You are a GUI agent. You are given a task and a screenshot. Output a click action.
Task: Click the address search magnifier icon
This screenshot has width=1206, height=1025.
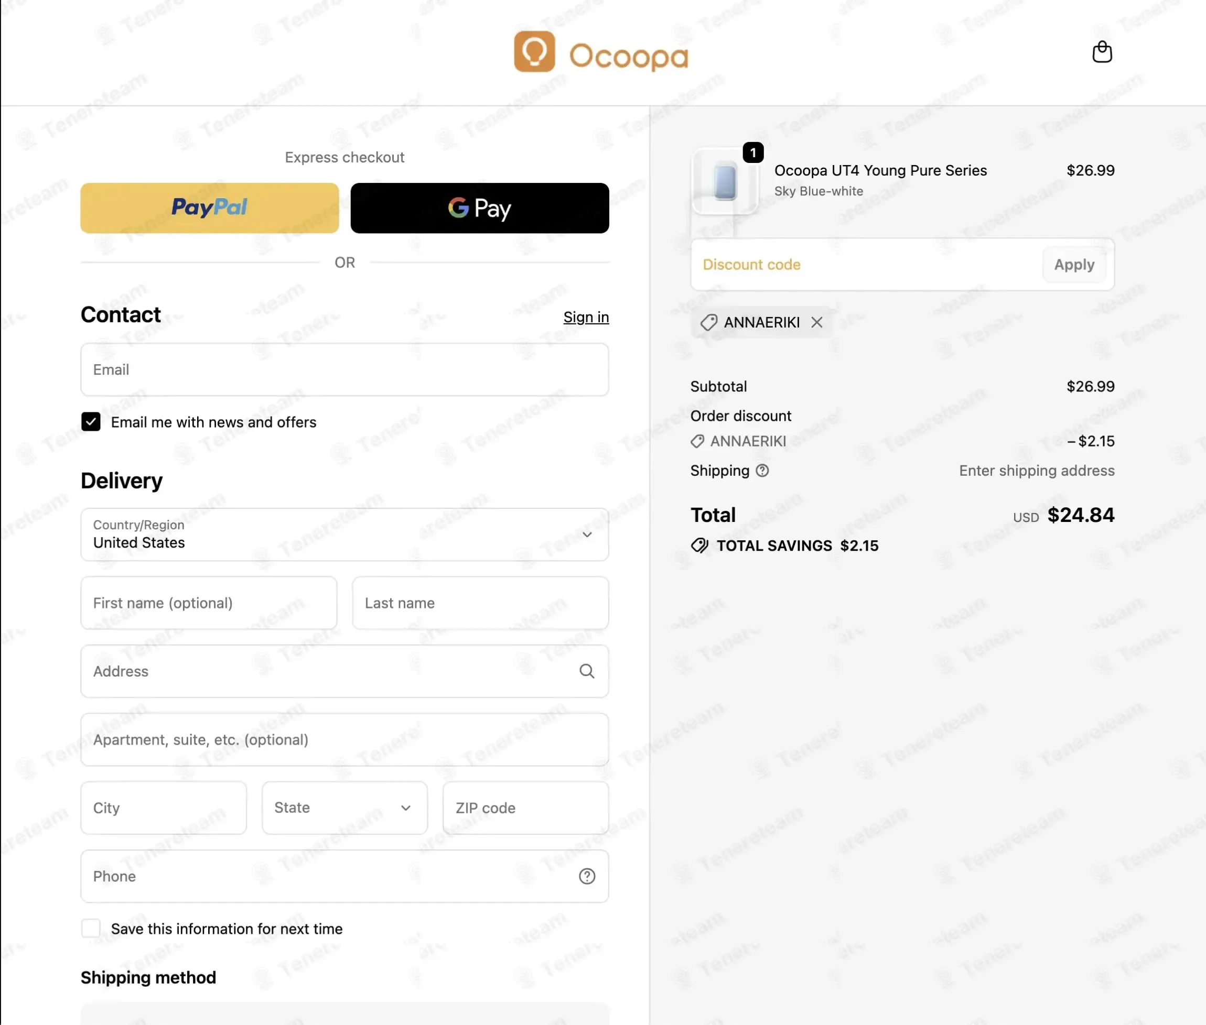(x=587, y=671)
